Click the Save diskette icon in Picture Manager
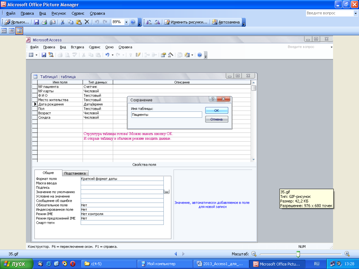 [36, 22]
